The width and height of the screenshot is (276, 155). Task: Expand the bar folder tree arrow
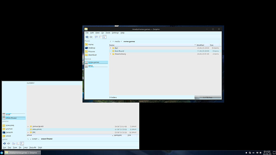[x=110, y=48]
